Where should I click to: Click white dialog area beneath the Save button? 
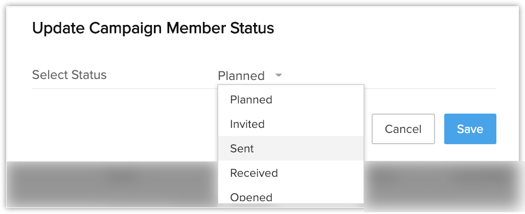click(470, 153)
